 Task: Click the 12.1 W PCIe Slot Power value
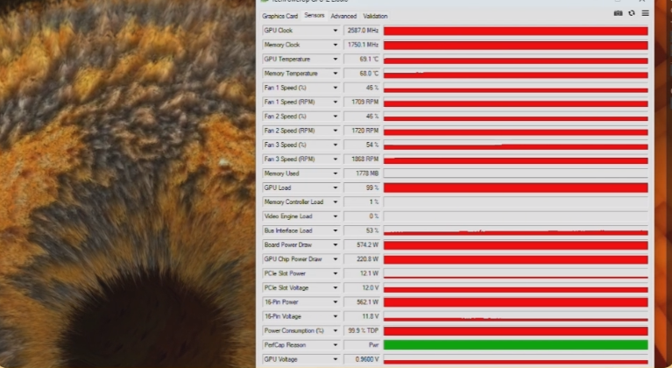pyautogui.click(x=362, y=273)
